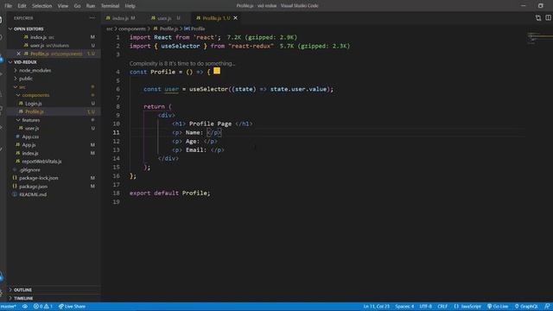
Task: Expand the Outline panel
Action: point(22,290)
